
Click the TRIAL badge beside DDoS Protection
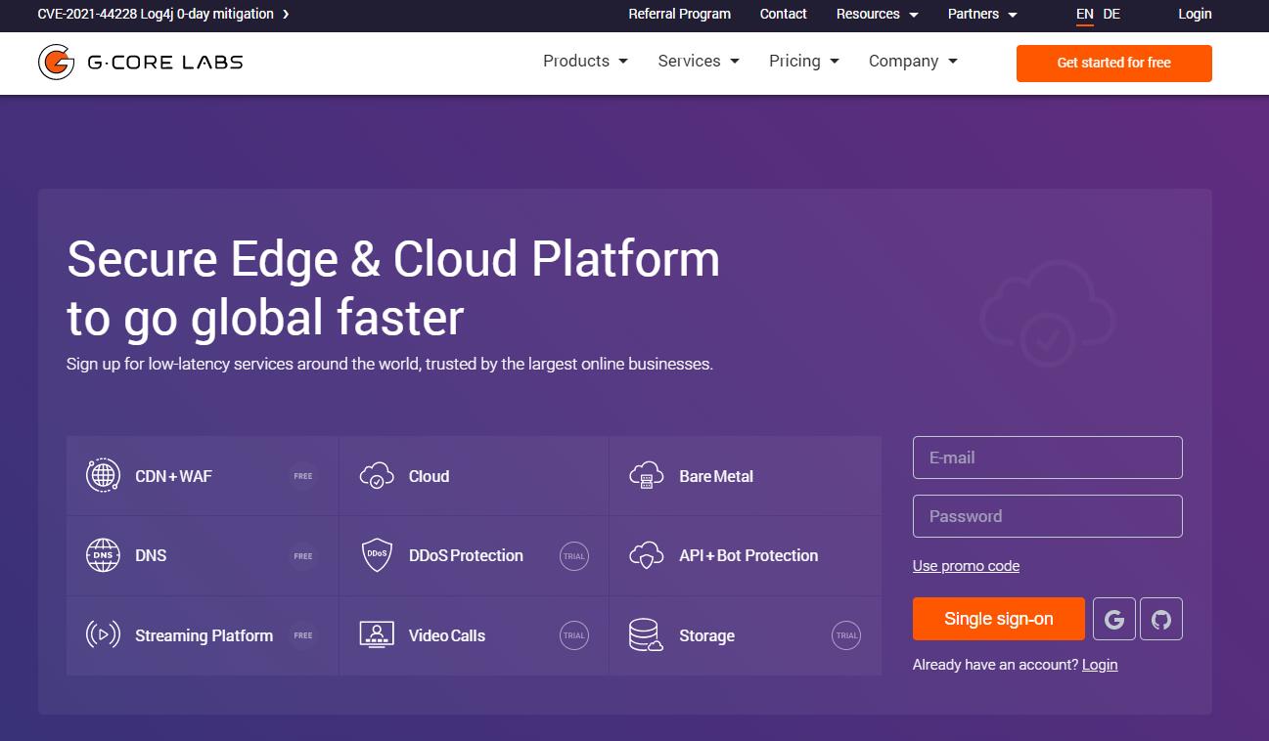pyautogui.click(x=574, y=556)
